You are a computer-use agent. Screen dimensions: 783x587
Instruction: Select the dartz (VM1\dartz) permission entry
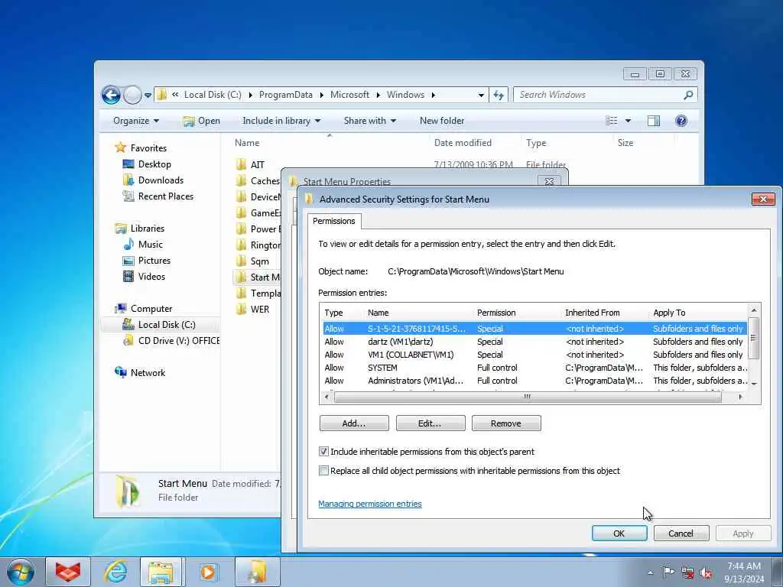(533, 342)
